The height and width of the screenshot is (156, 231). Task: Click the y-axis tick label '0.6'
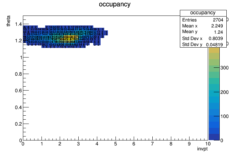pos(18,91)
